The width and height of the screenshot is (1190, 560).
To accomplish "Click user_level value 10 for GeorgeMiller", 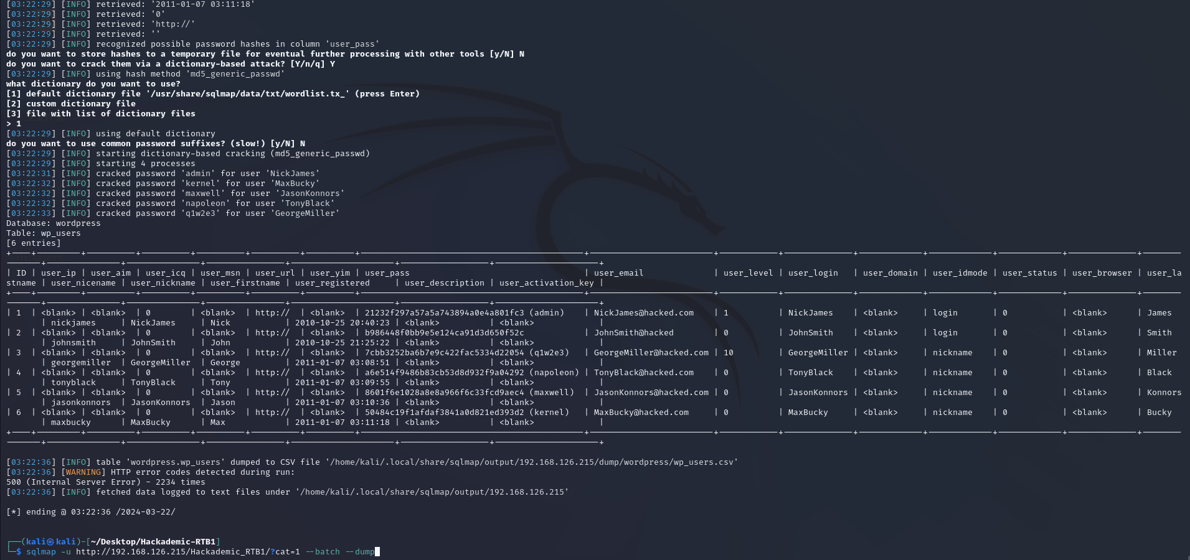I will pyautogui.click(x=728, y=353).
